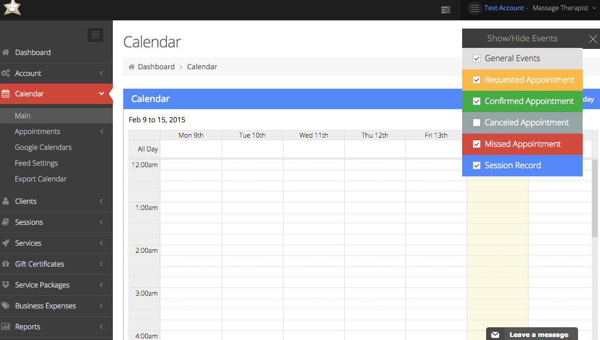Image resolution: width=600 pixels, height=340 pixels.
Task: Click the server stack icon in top bar
Action: 445,9
